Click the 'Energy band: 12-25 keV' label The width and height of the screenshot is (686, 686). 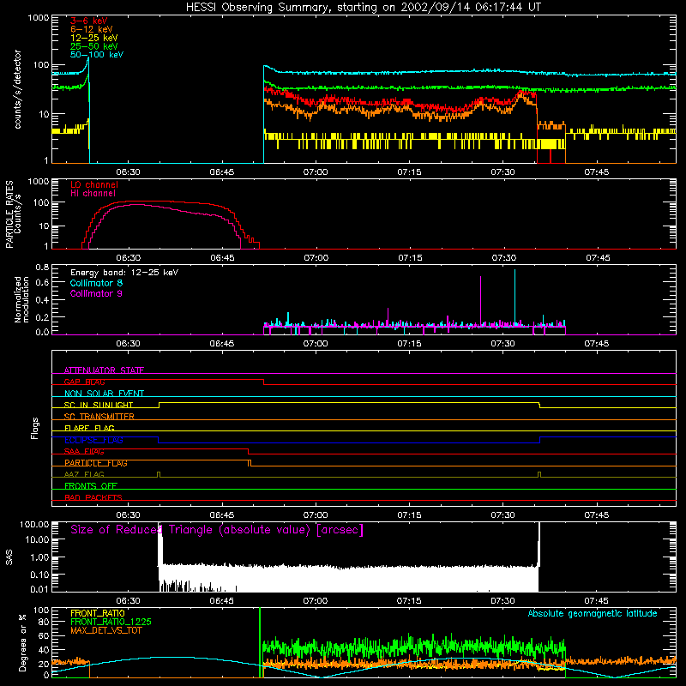click(124, 273)
